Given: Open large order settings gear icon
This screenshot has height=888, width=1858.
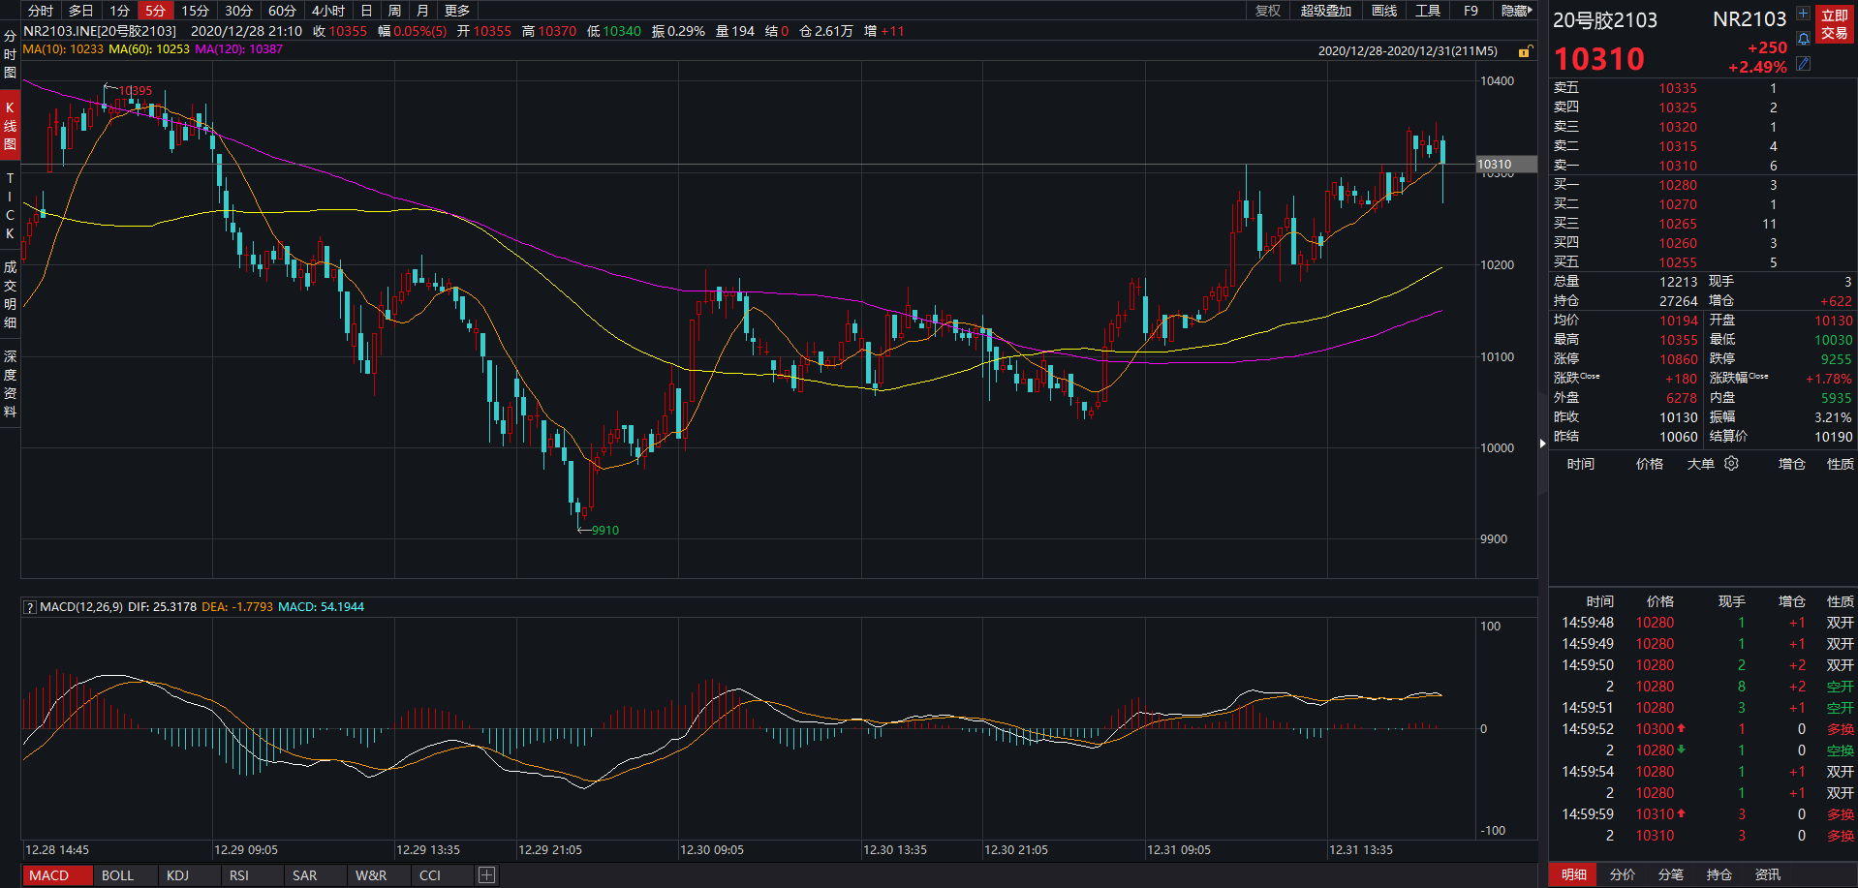Looking at the screenshot, I should [1731, 464].
